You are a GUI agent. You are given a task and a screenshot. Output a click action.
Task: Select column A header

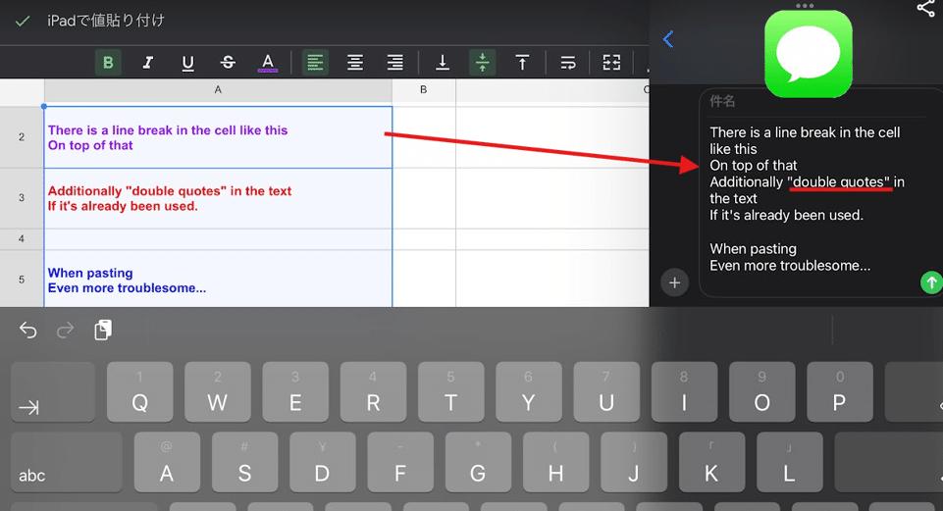tap(218, 90)
